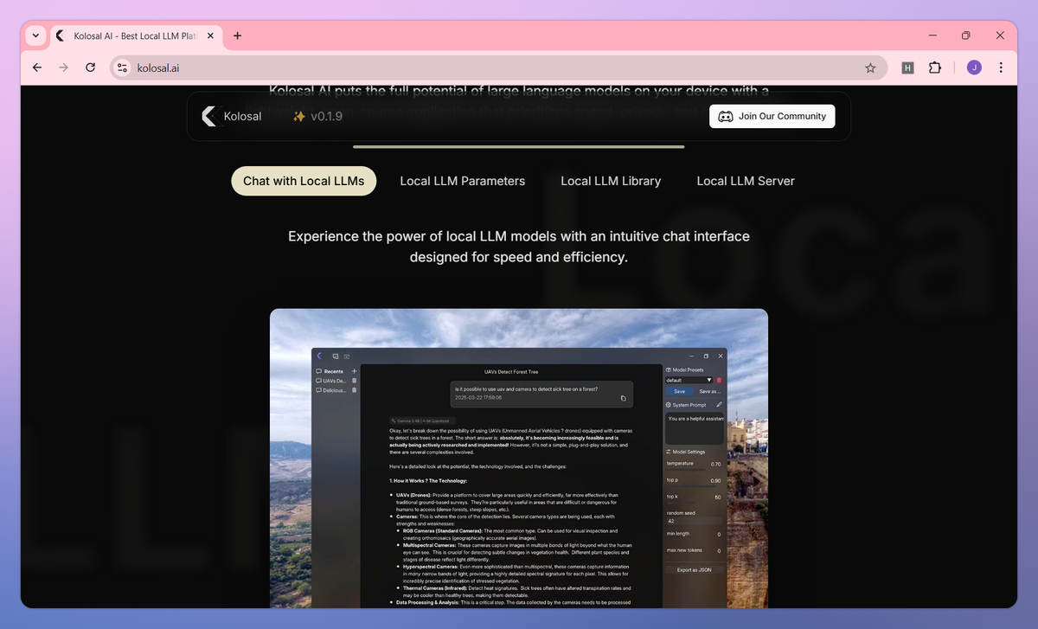The image size is (1038, 629).
Task: Click the v0.1.9 version label
Action: [x=317, y=116]
